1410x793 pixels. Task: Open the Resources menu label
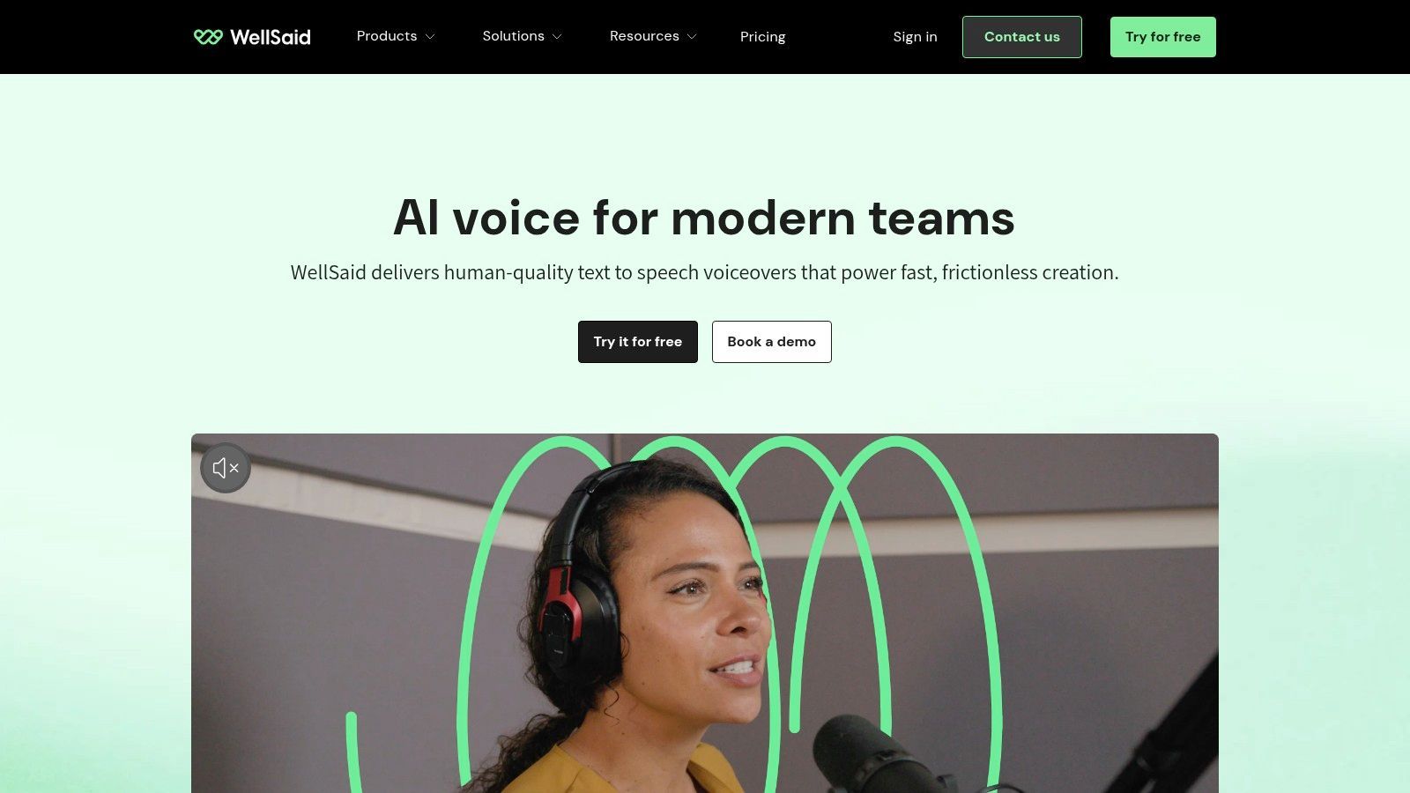pyautogui.click(x=644, y=36)
